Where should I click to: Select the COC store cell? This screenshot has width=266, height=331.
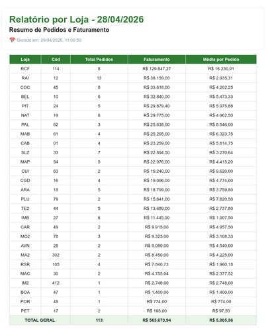coord(25,87)
